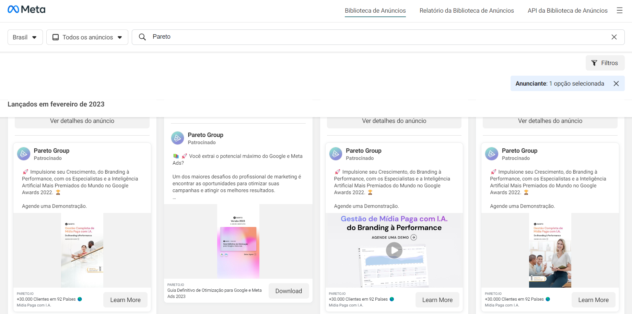Click AGENDE UMA DEMO arrow in video
The image size is (632, 314).
pos(413,237)
